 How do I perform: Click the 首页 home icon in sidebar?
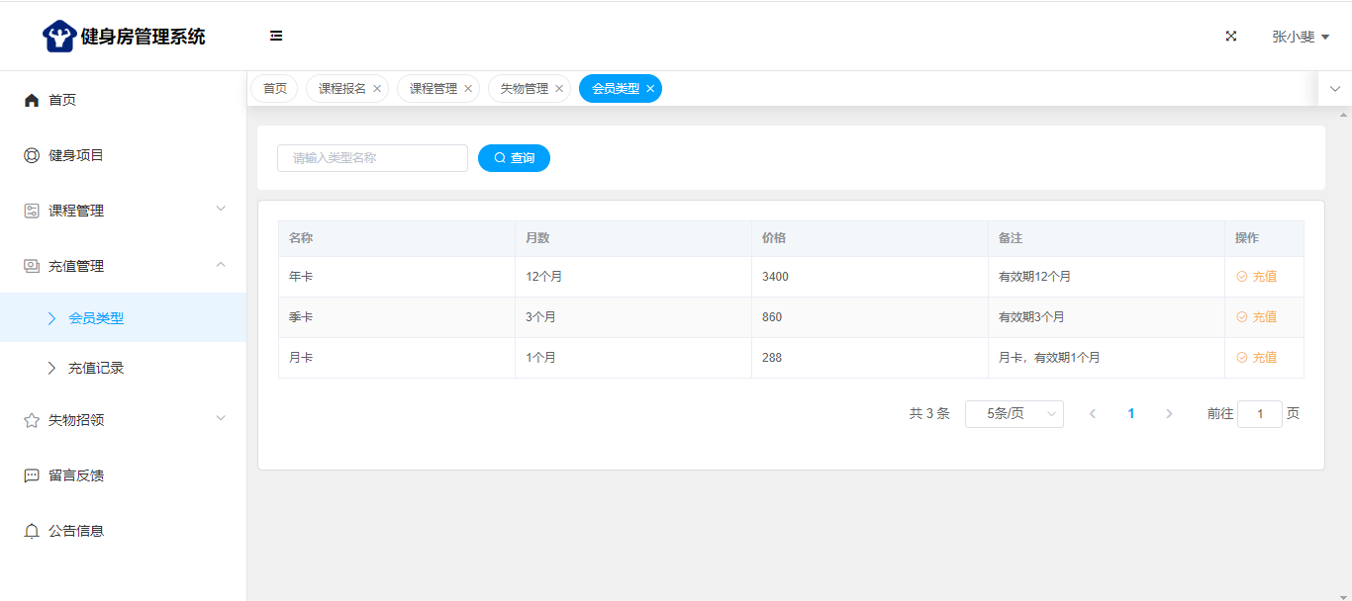click(32, 100)
